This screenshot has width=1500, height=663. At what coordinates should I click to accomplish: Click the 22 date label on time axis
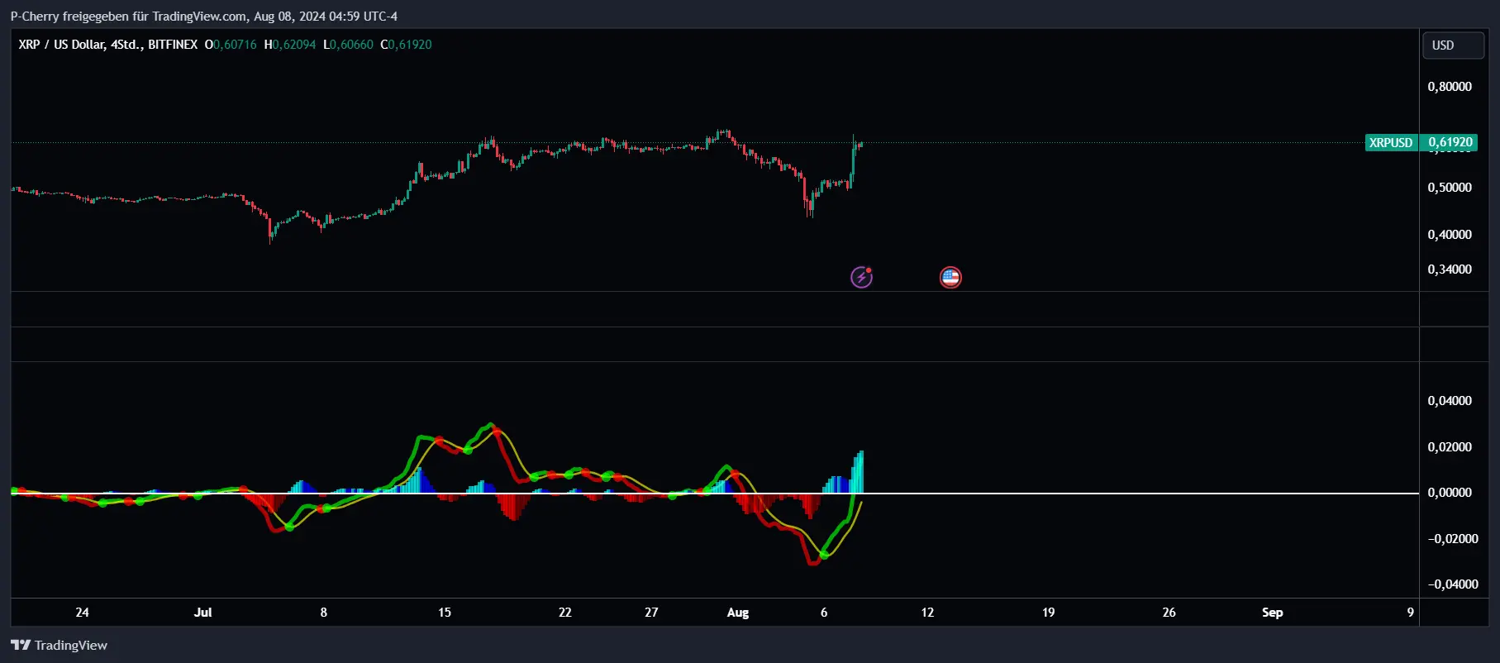[x=564, y=613]
